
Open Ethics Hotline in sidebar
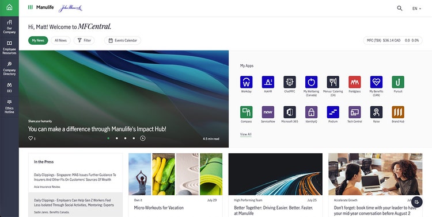(x=9, y=107)
